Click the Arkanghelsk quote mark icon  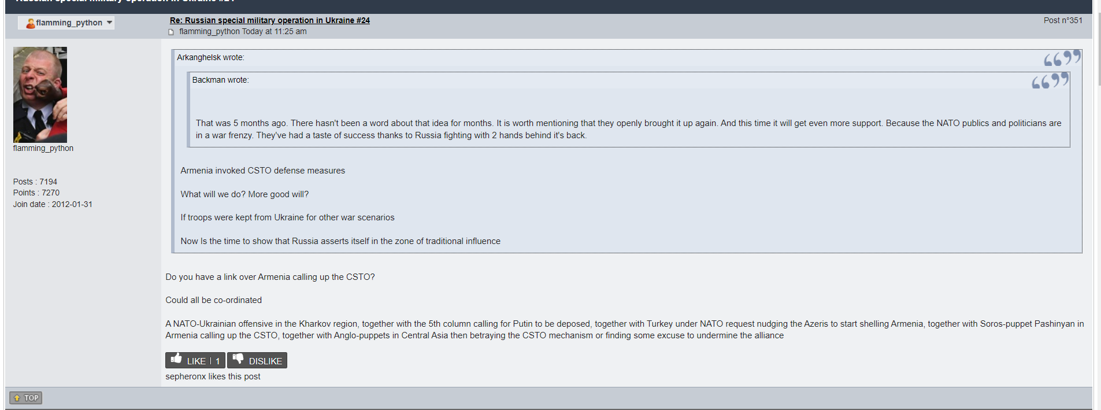click(x=1062, y=58)
